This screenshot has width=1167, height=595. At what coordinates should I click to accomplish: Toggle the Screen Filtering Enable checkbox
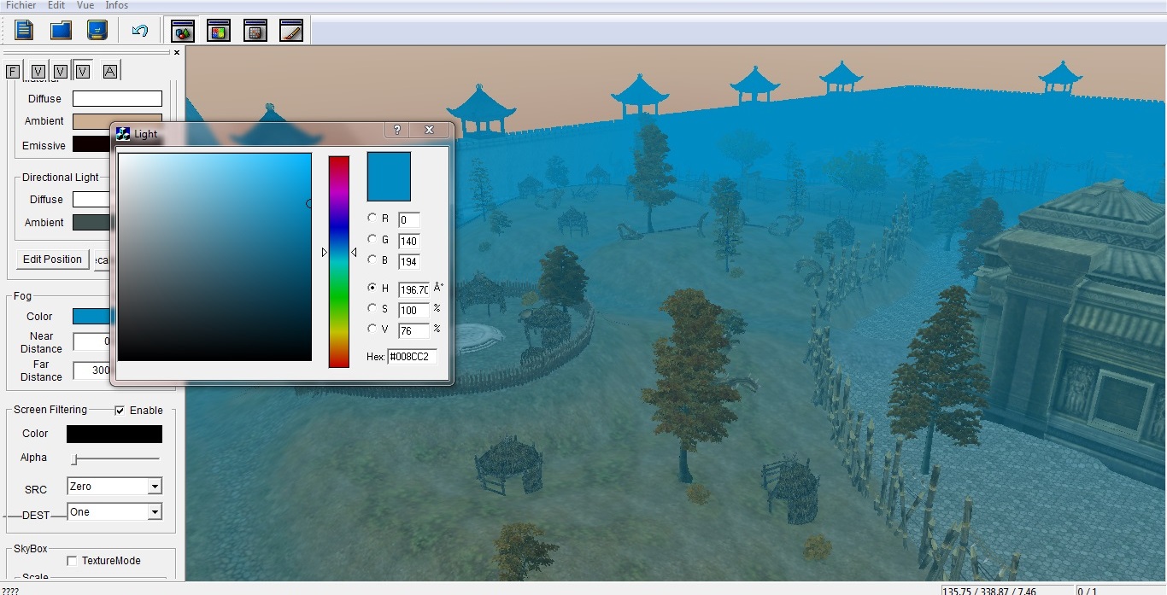120,411
